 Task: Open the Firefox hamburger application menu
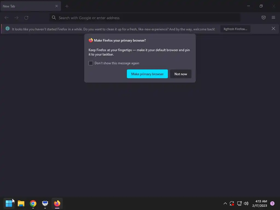pos(273,17)
